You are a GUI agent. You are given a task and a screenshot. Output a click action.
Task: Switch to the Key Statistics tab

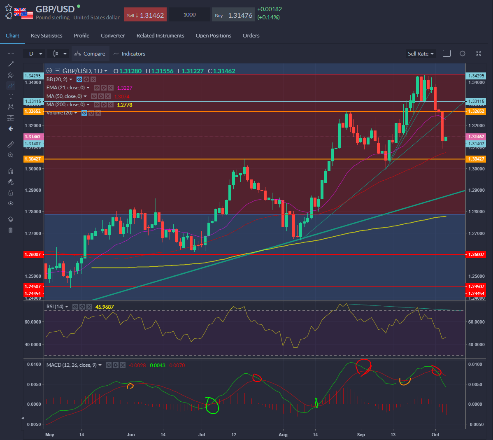(47, 36)
